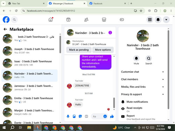175x131 pixels.
Task: Click the address bar URL
Action: tap(51, 11)
